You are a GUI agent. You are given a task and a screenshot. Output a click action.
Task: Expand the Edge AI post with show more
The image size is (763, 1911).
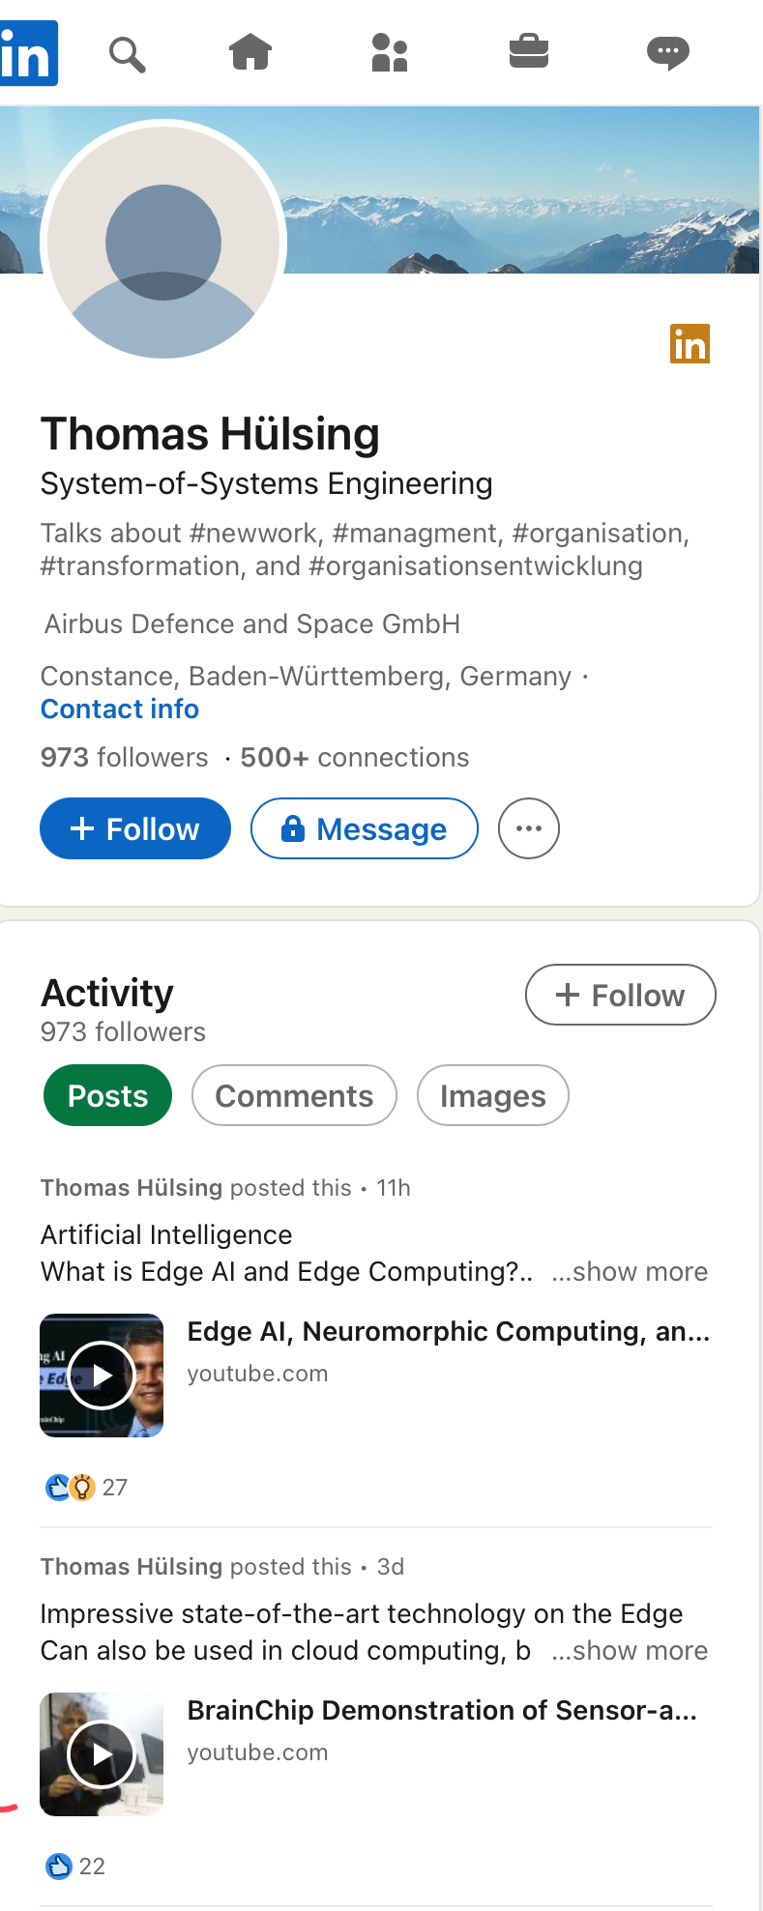pyautogui.click(x=630, y=1272)
